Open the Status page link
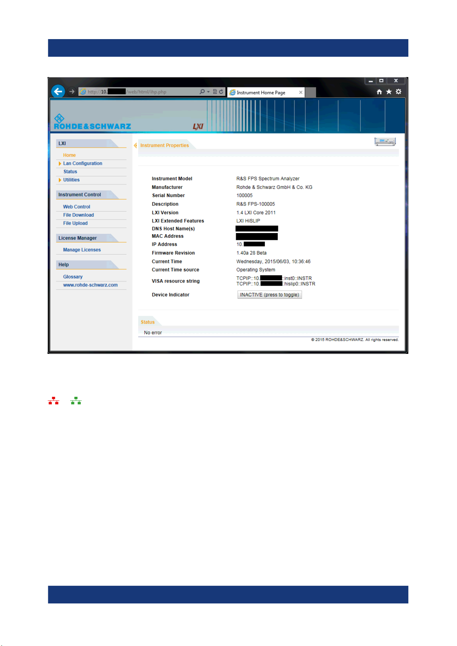The height and width of the screenshot is (646, 457). click(x=70, y=172)
